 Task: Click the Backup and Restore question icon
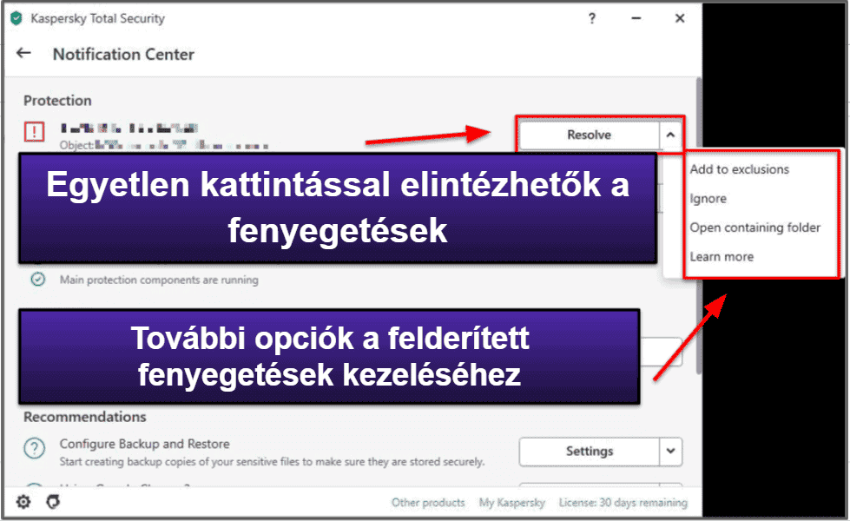coord(34,449)
